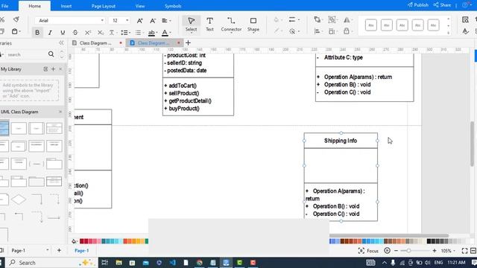The image size is (477, 268).
Task: Open the font color dropdown
Action: [166, 33]
